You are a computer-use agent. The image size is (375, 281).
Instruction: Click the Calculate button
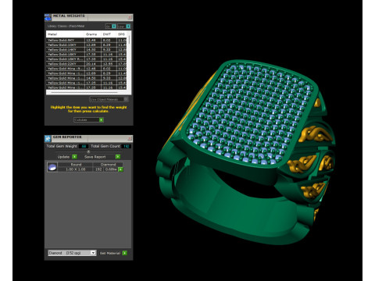click(x=88, y=120)
